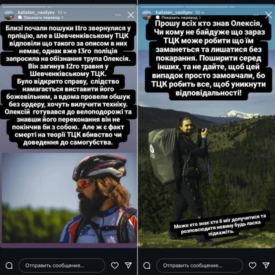Open comment bubble on right story
The width and height of the screenshot is (275, 275).
pyautogui.click(x=147, y=266)
